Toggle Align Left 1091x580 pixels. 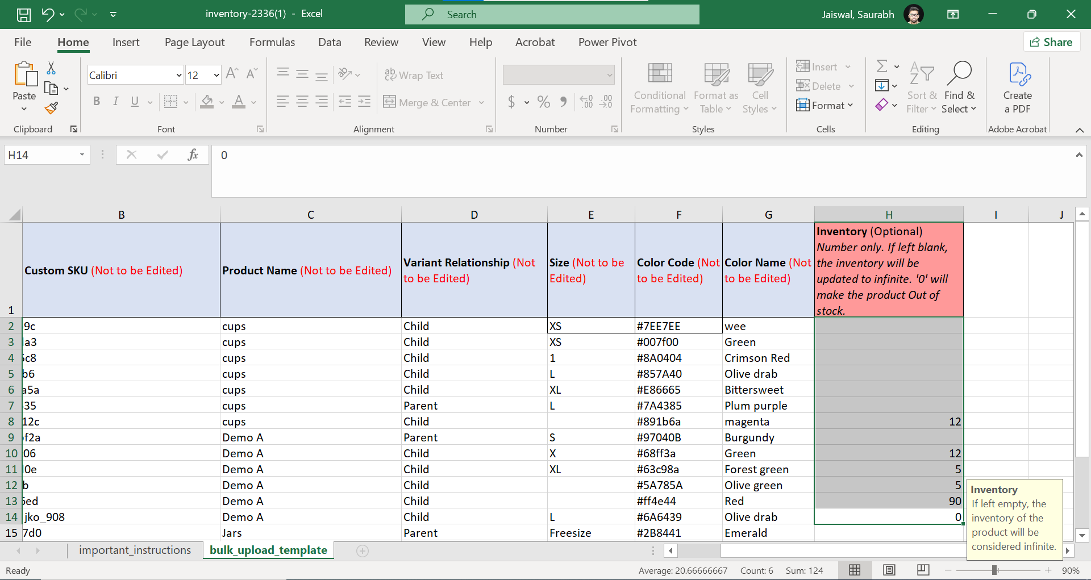point(283,102)
